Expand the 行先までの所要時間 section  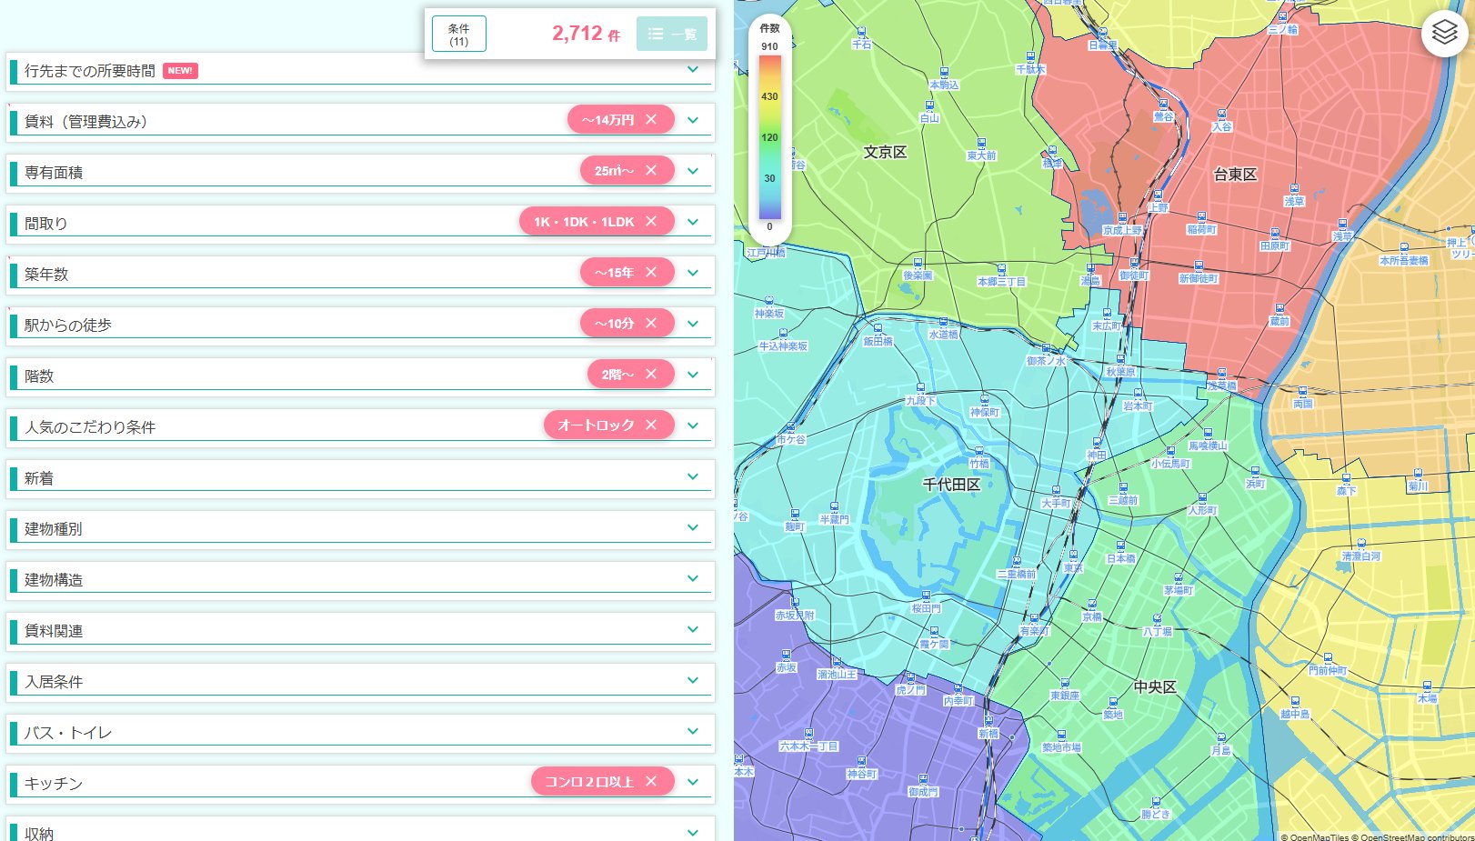point(360,71)
